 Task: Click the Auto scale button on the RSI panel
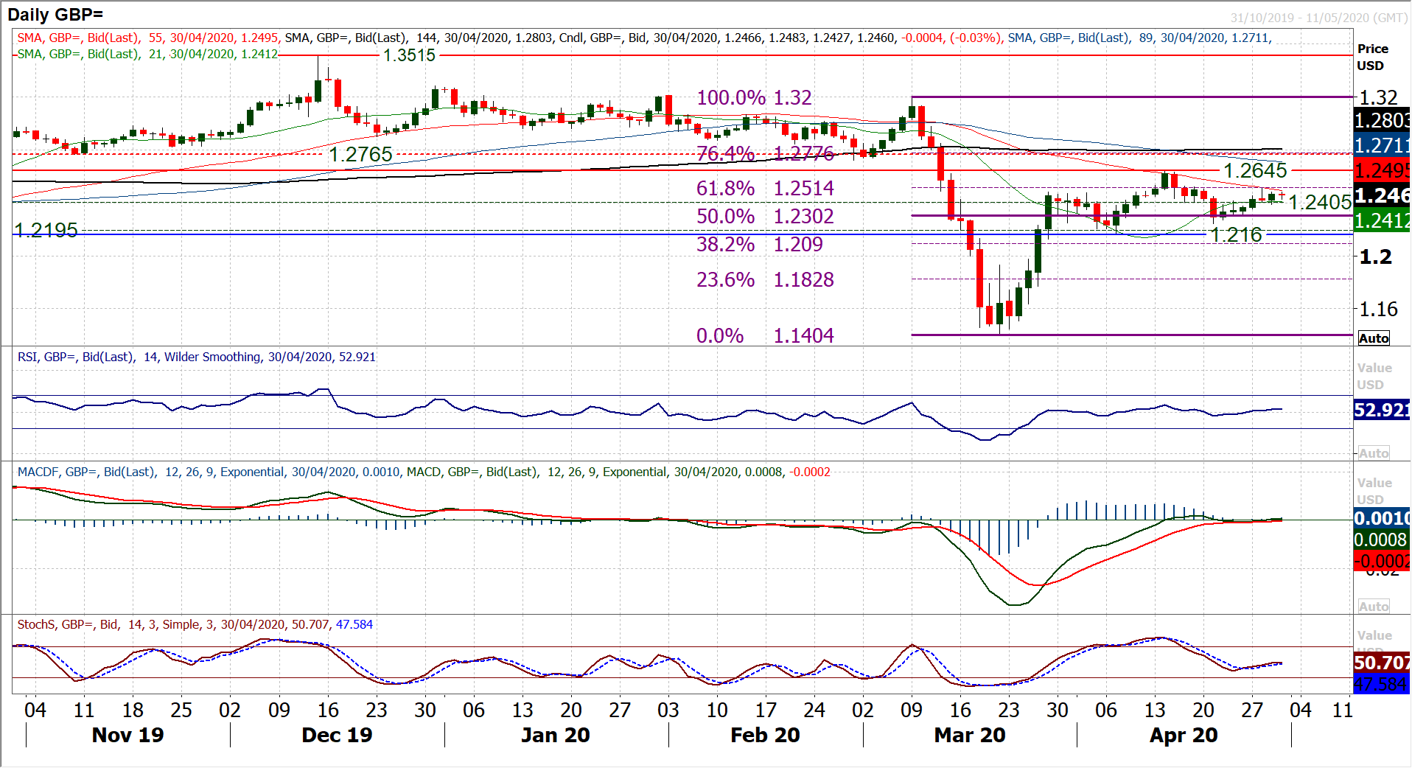[x=1374, y=453]
